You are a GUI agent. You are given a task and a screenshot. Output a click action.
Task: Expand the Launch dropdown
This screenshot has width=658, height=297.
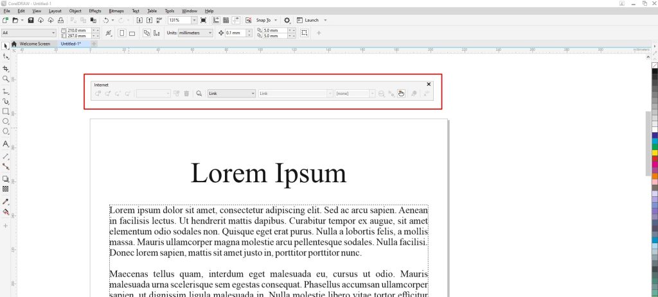[x=325, y=20]
